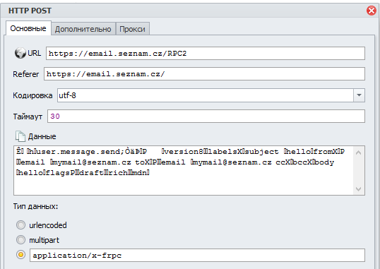
Task: Close the HTTP POST dialog
Action: pos(372,11)
